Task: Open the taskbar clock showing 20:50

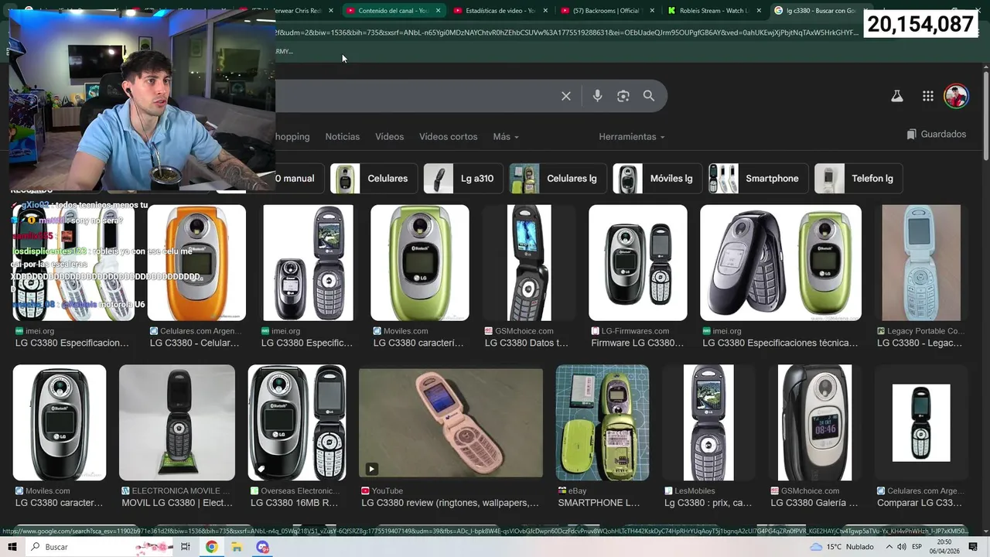Action: [944, 547]
